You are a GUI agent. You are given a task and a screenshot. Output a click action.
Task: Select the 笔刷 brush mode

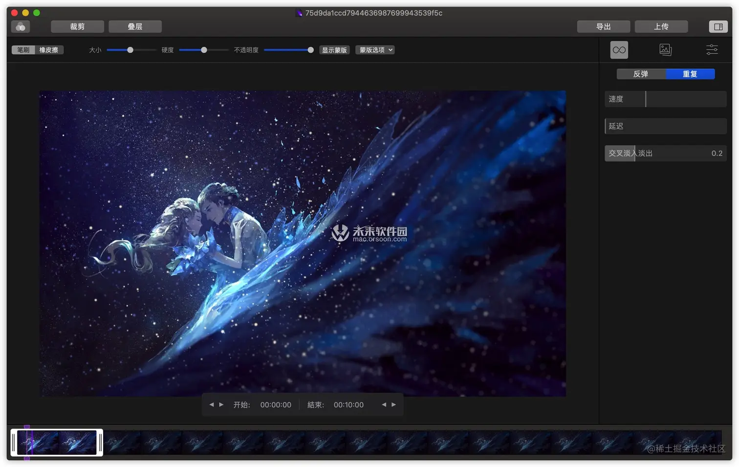coord(23,50)
